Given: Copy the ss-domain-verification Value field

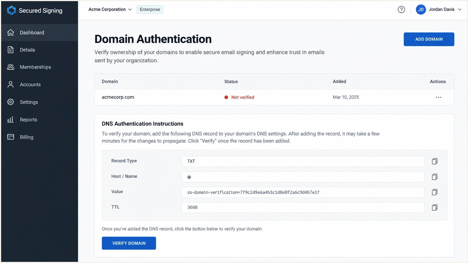Looking at the screenshot, I should [x=434, y=192].
